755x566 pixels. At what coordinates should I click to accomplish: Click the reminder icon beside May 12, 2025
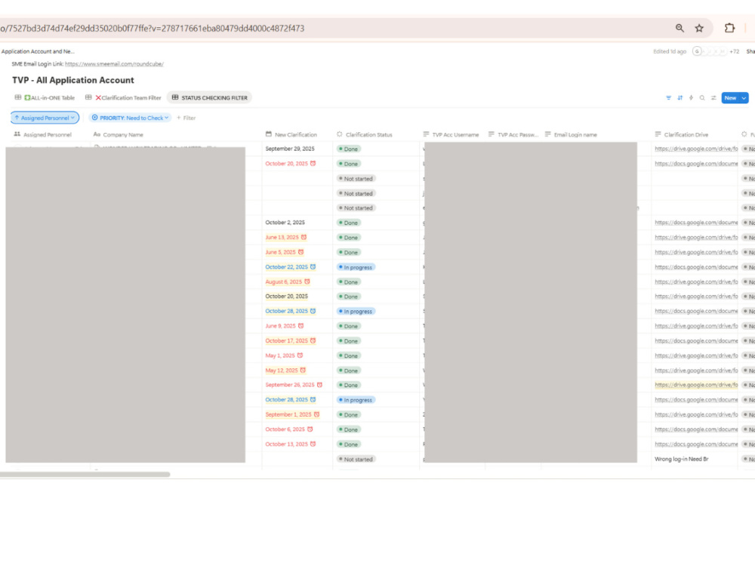303,371
